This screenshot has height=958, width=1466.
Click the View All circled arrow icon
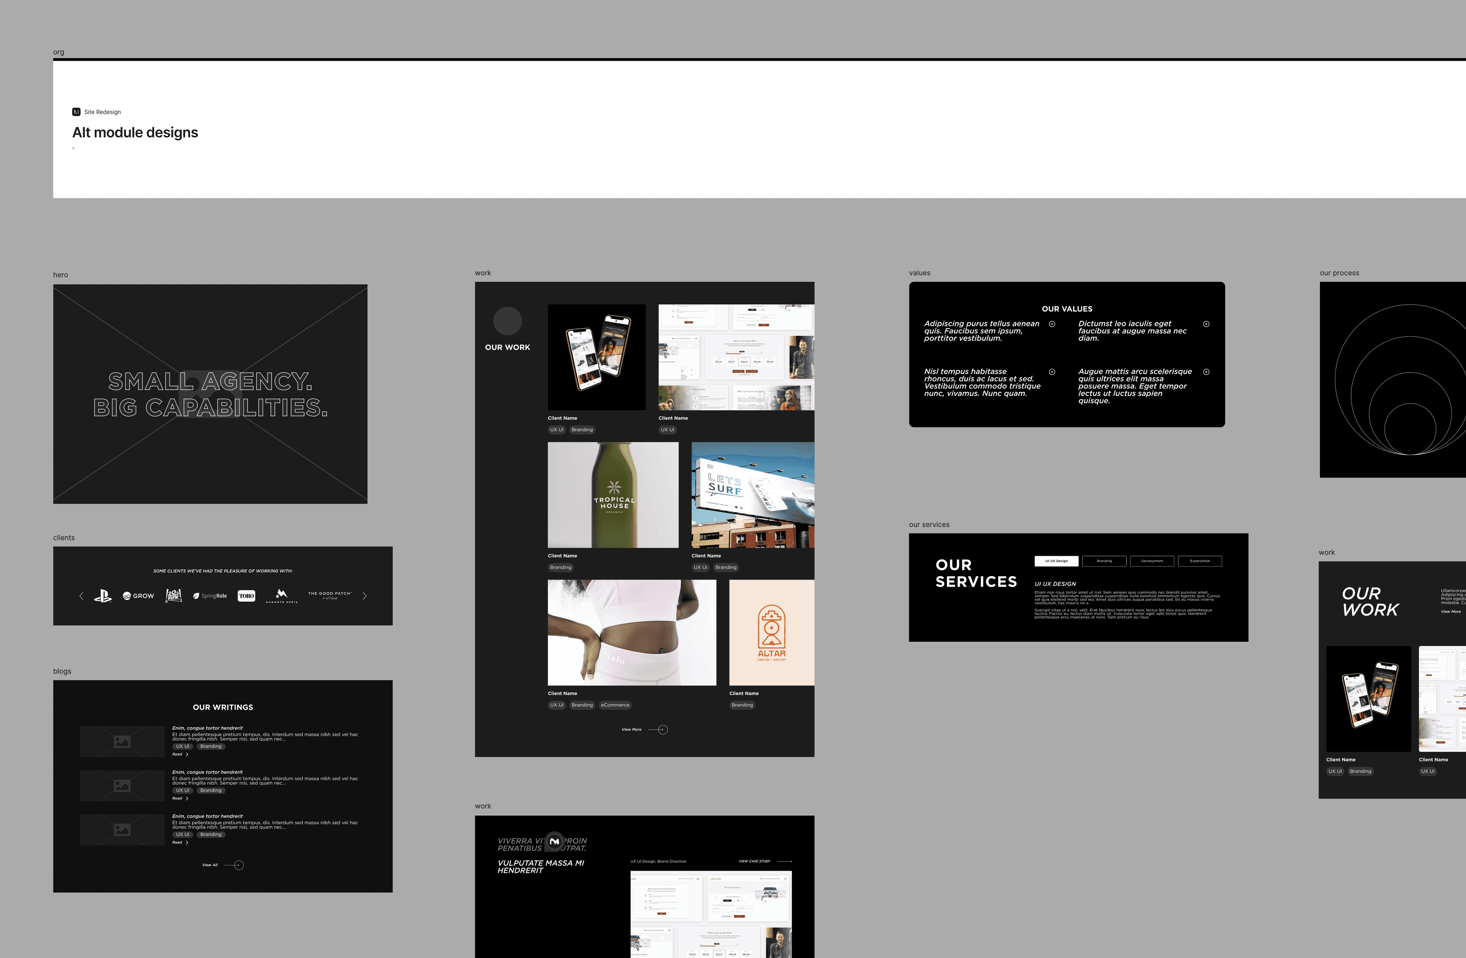239,865
